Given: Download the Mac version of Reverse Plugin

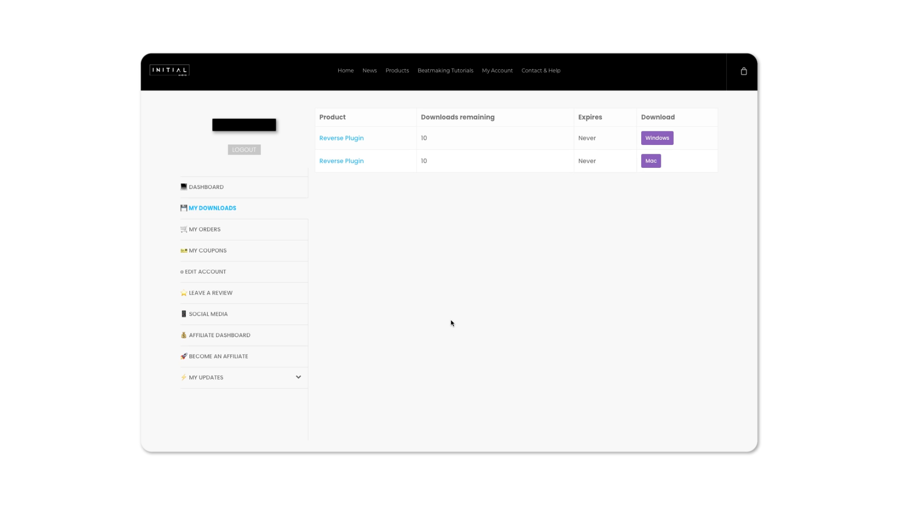Looking at the screenshot, I should point(651,161).
